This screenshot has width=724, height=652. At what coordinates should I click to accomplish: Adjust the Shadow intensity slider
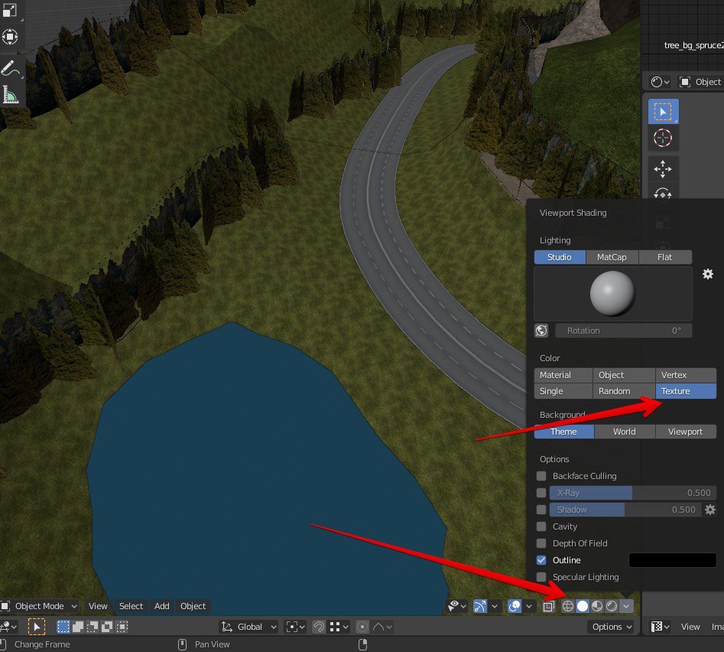[625, 510]
